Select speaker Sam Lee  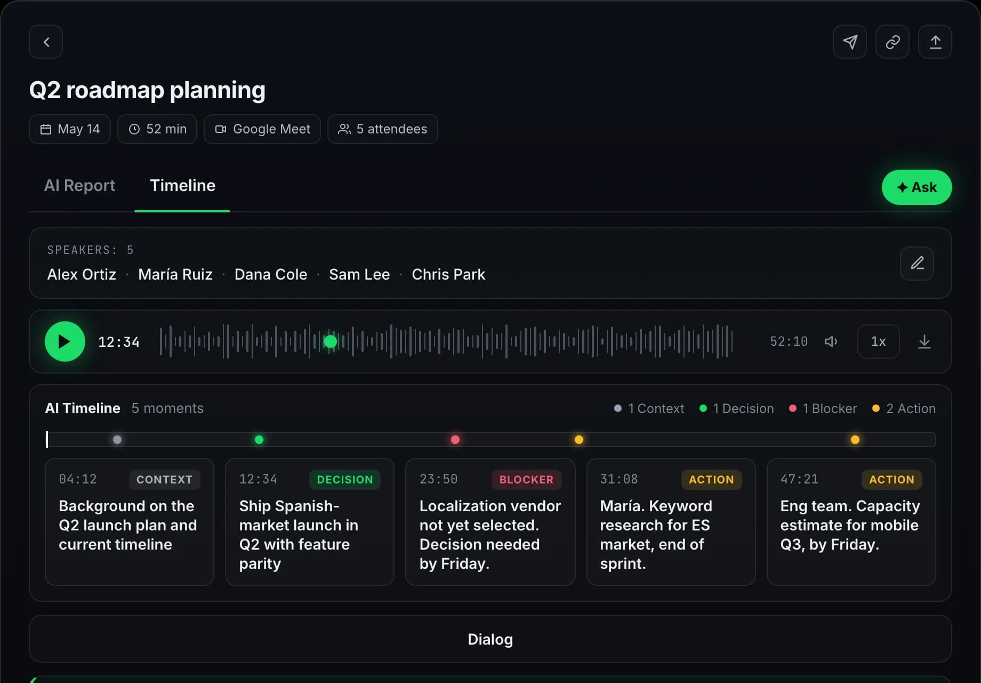359,274
